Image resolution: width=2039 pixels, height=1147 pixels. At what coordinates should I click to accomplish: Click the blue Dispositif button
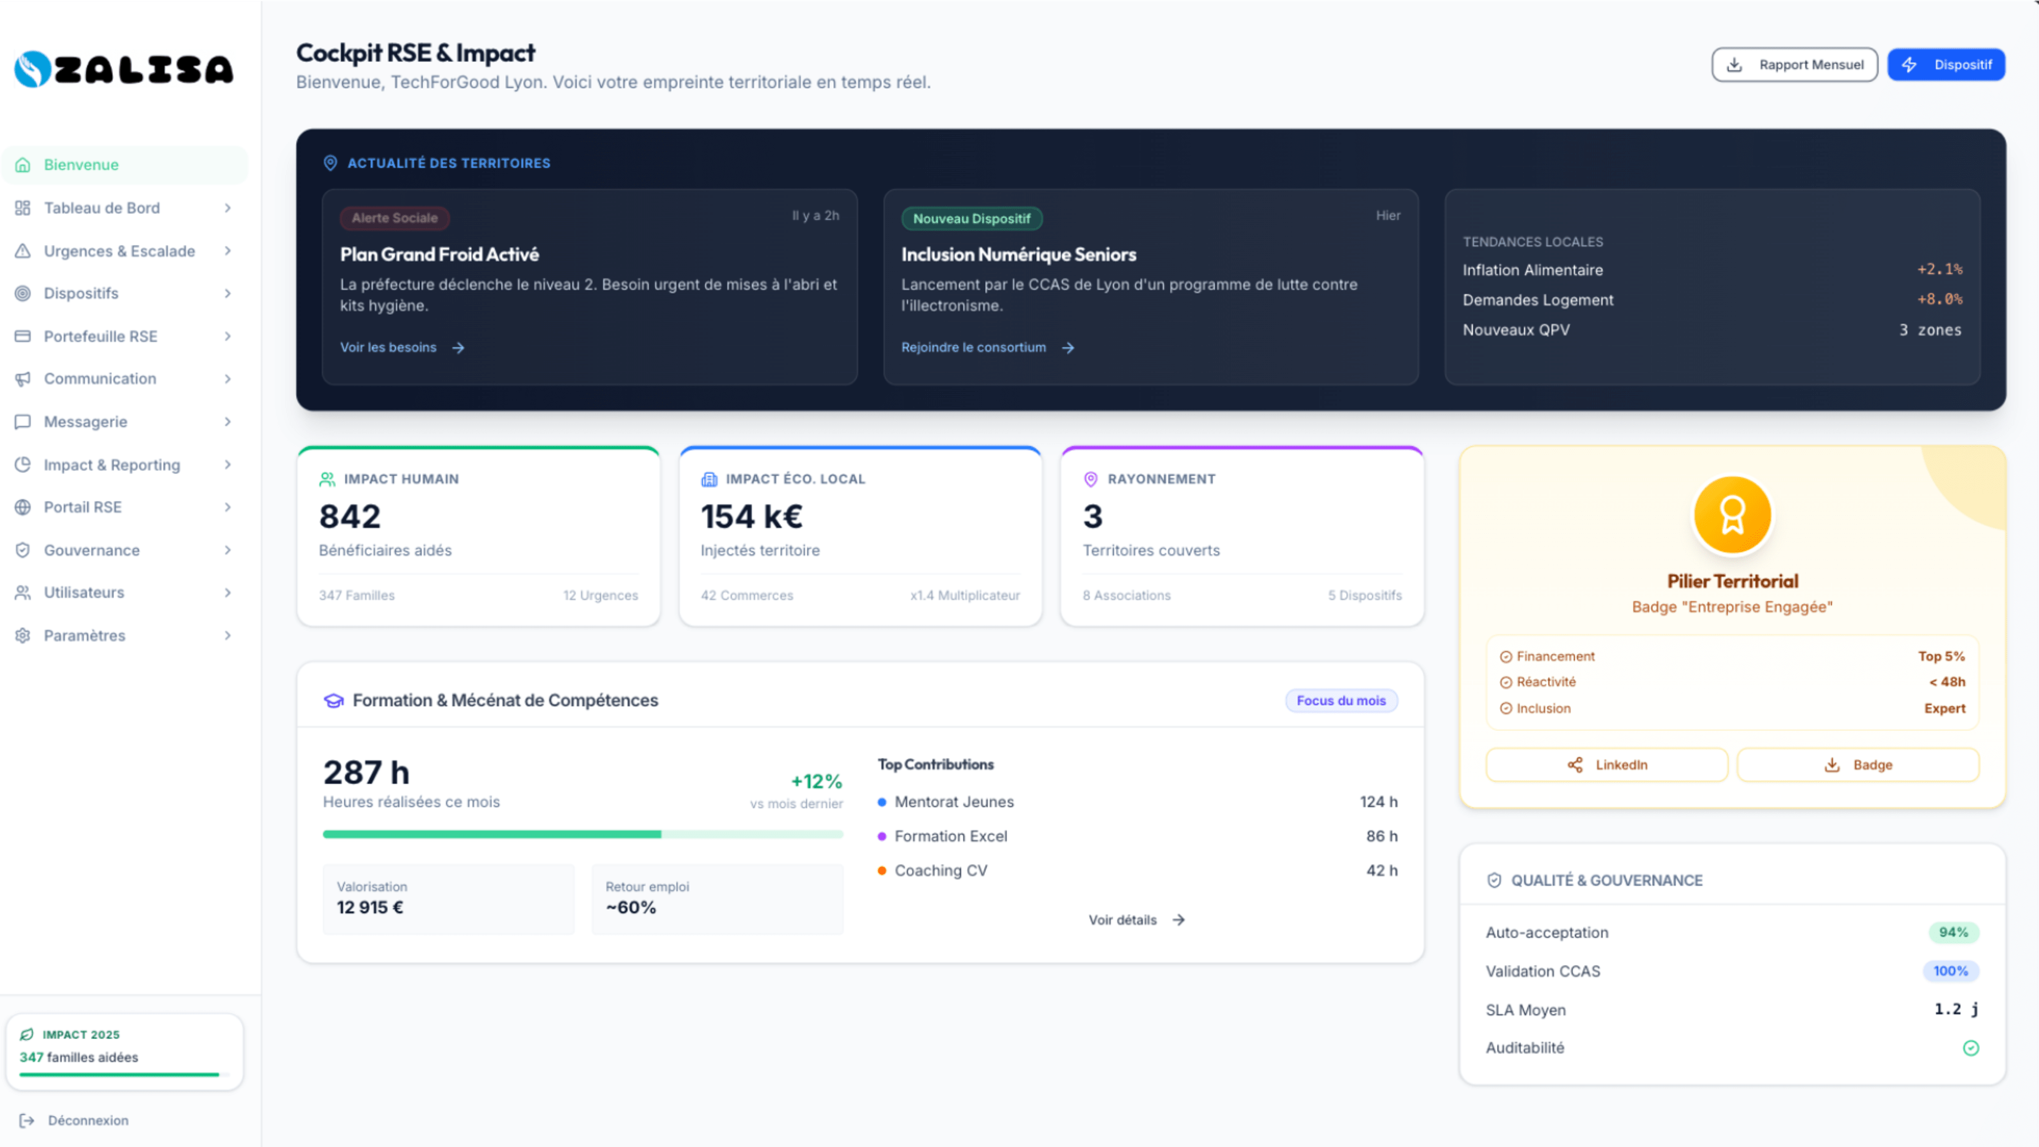pos(1946,65)
